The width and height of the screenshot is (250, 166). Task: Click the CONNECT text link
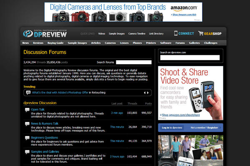coord(186,34)
